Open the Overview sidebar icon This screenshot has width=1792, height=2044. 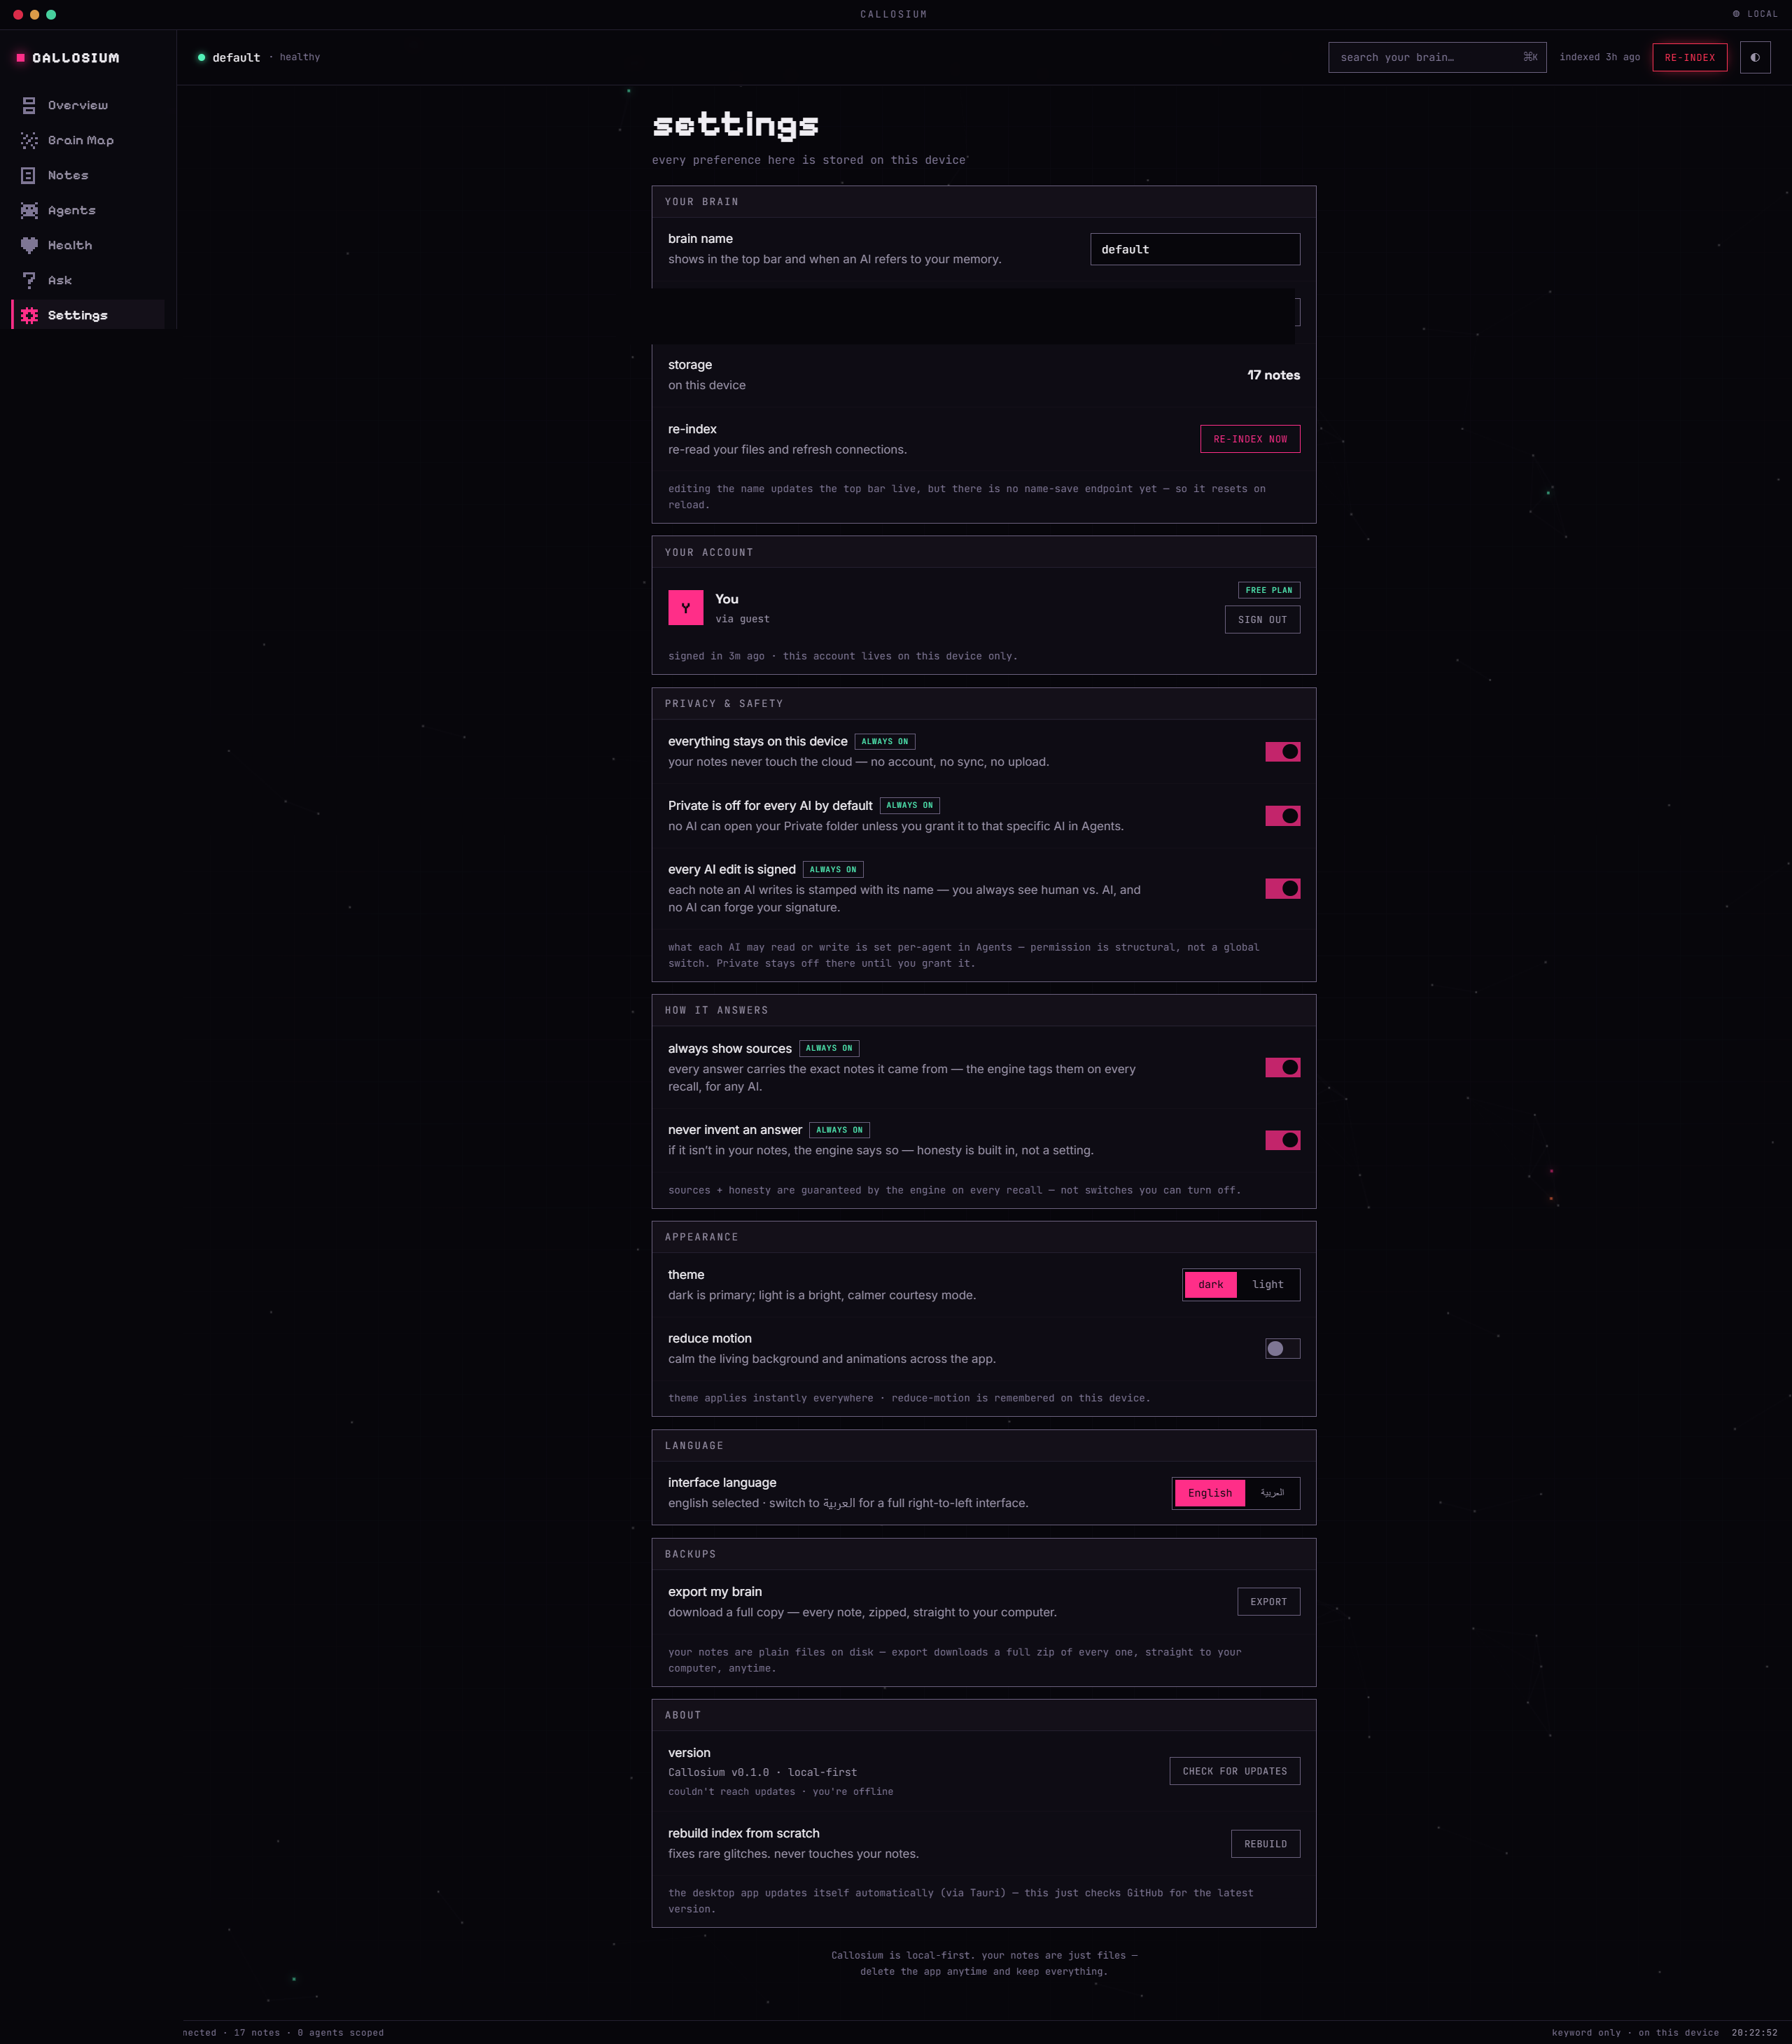29,105
